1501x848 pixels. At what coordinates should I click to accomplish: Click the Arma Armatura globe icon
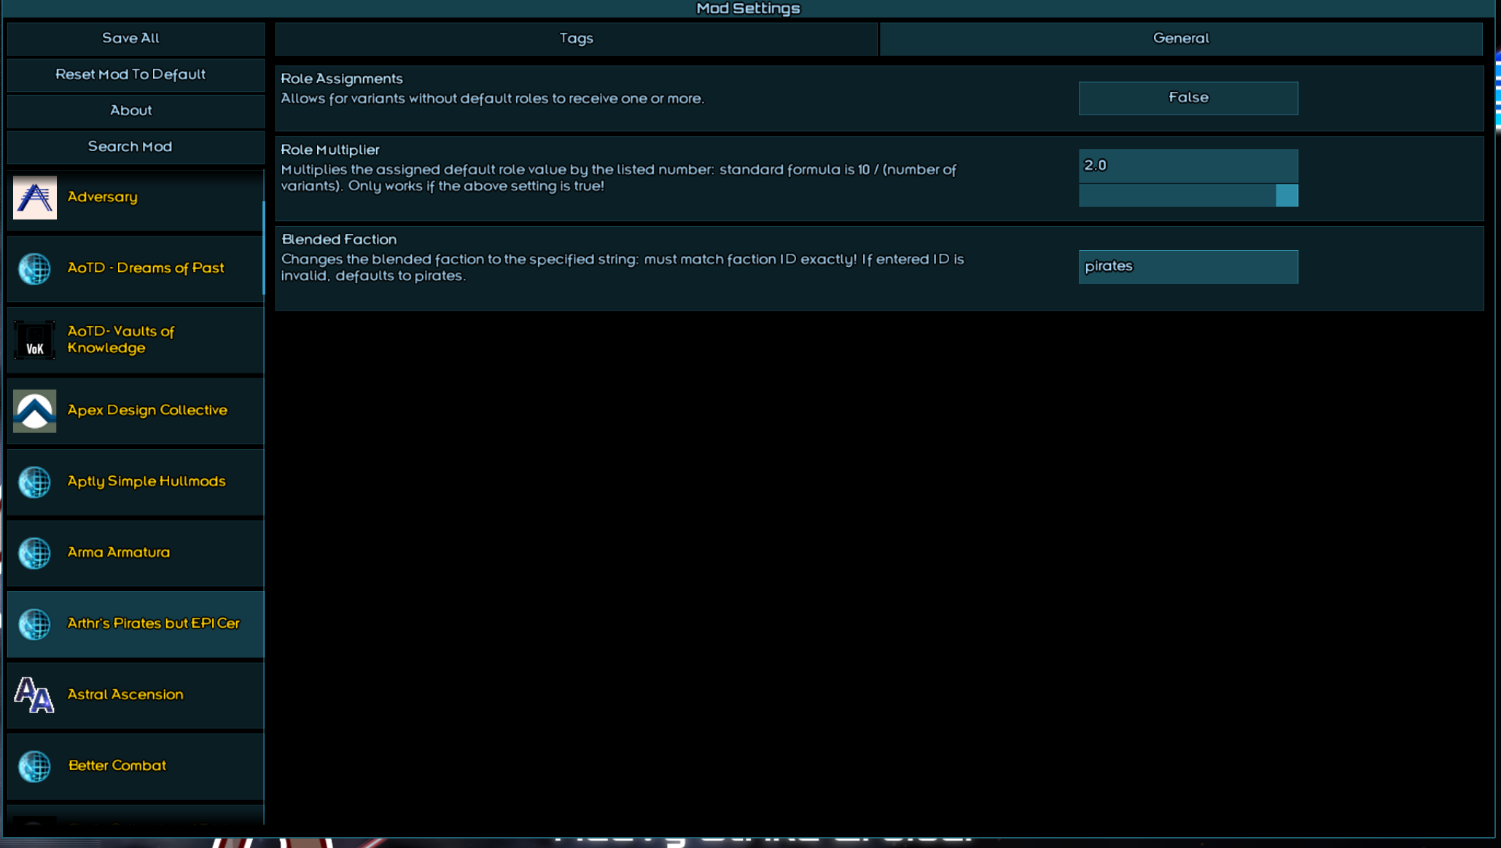pos(34,553)
